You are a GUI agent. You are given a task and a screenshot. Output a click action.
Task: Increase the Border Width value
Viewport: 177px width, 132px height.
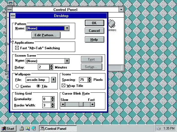(53, 104)
